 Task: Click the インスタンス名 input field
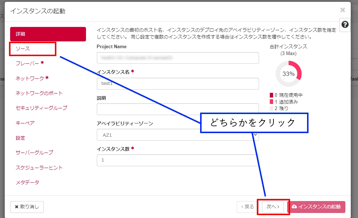(x=178, y=83)
